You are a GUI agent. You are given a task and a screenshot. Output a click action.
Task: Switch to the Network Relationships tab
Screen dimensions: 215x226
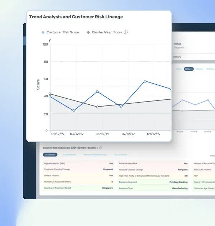click(95, 155)
